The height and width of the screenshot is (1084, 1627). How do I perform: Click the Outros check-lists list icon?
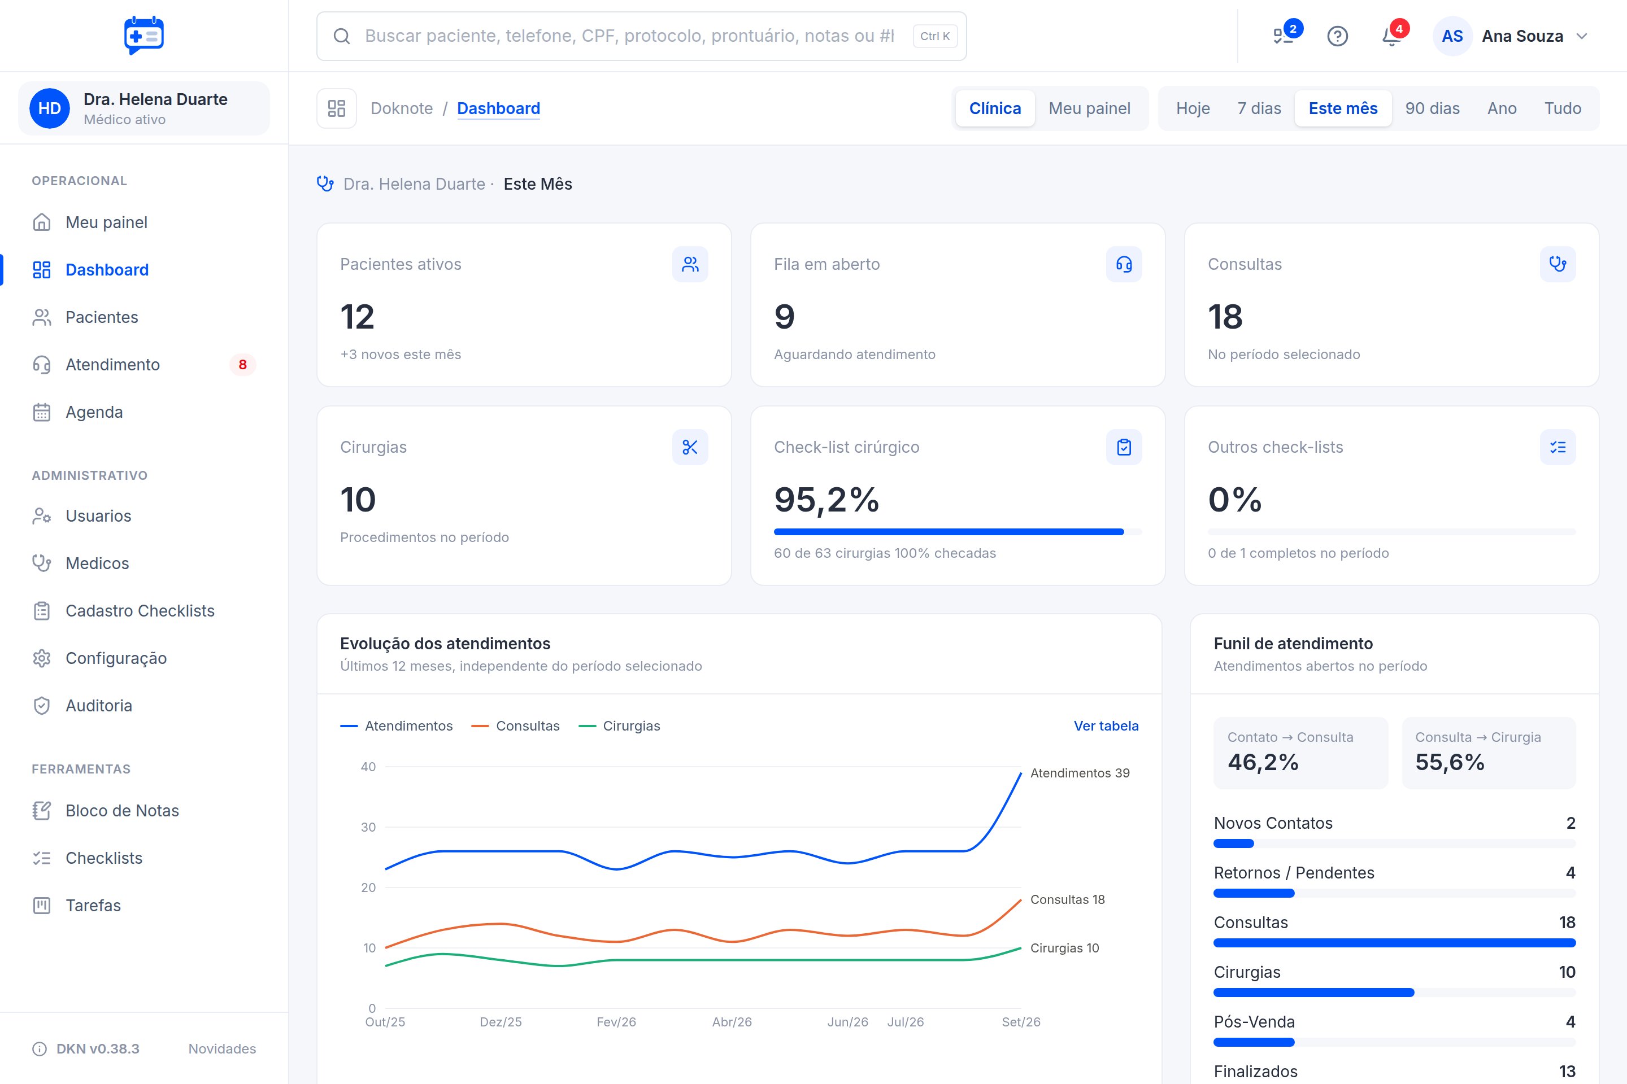click(x=1557, y=447)
